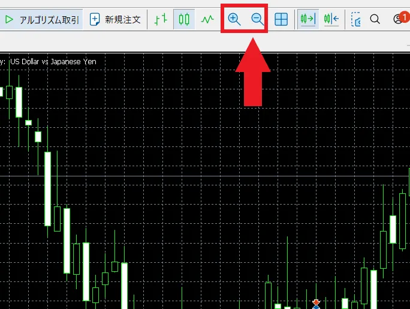The height and width of the screenshot is (309, 410).
Task: Click the screenshot capture icon
Action: tap(356, 20)
